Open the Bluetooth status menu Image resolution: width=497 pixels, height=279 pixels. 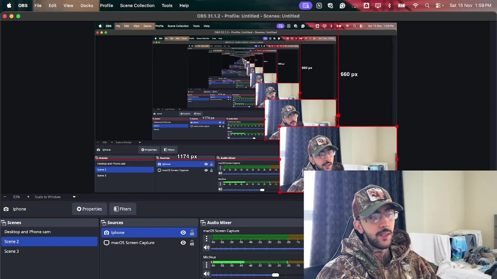click(x=389, y=5)
